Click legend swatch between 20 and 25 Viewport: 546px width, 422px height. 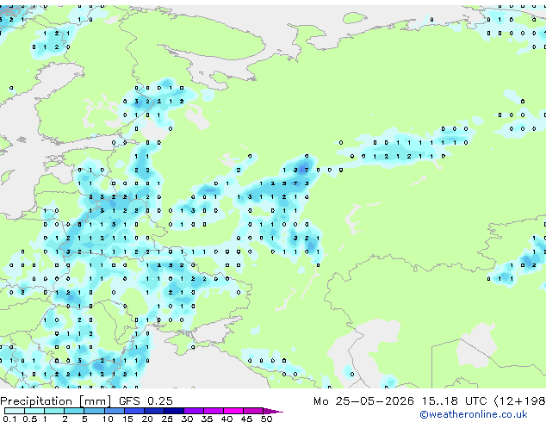pyautogui.click(x=153, y=411)
